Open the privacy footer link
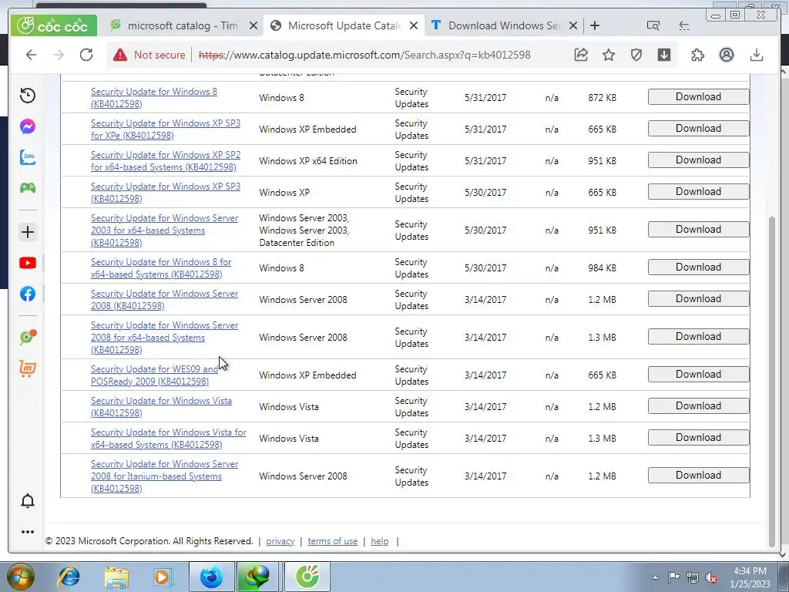The height and width of the screenshot is (592, 789). tap(280, 541)
